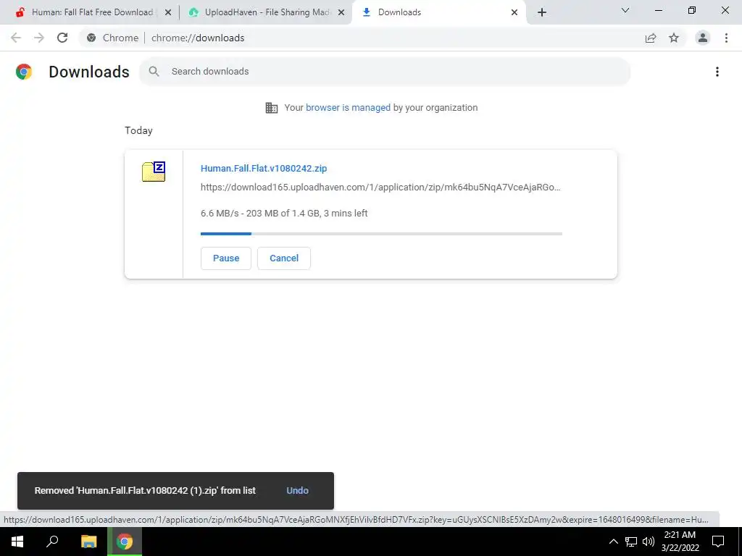Viewport: 742px width, 556px height.
Task: Open the taskbar clock and date
Action: (680, 542)
